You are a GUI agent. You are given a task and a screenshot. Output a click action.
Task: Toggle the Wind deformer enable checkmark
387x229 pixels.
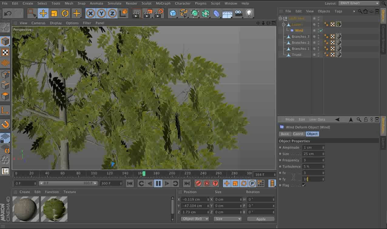point(321,31)
